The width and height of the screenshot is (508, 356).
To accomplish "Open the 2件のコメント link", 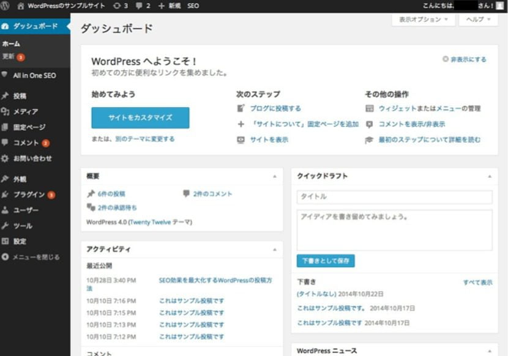I will pos(212,194).
